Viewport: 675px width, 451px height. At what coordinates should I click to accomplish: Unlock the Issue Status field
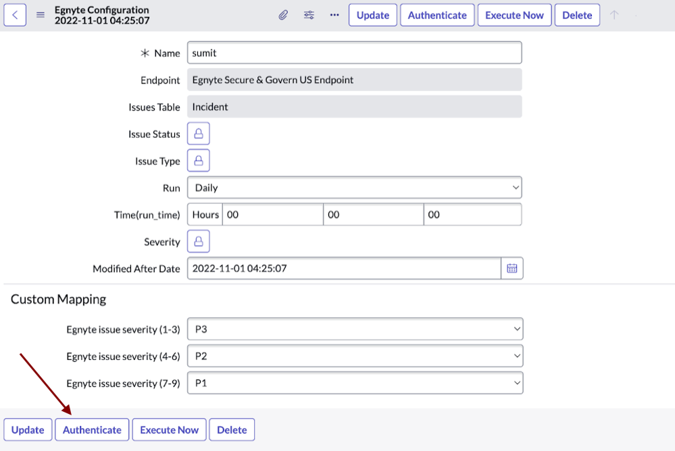199,133
